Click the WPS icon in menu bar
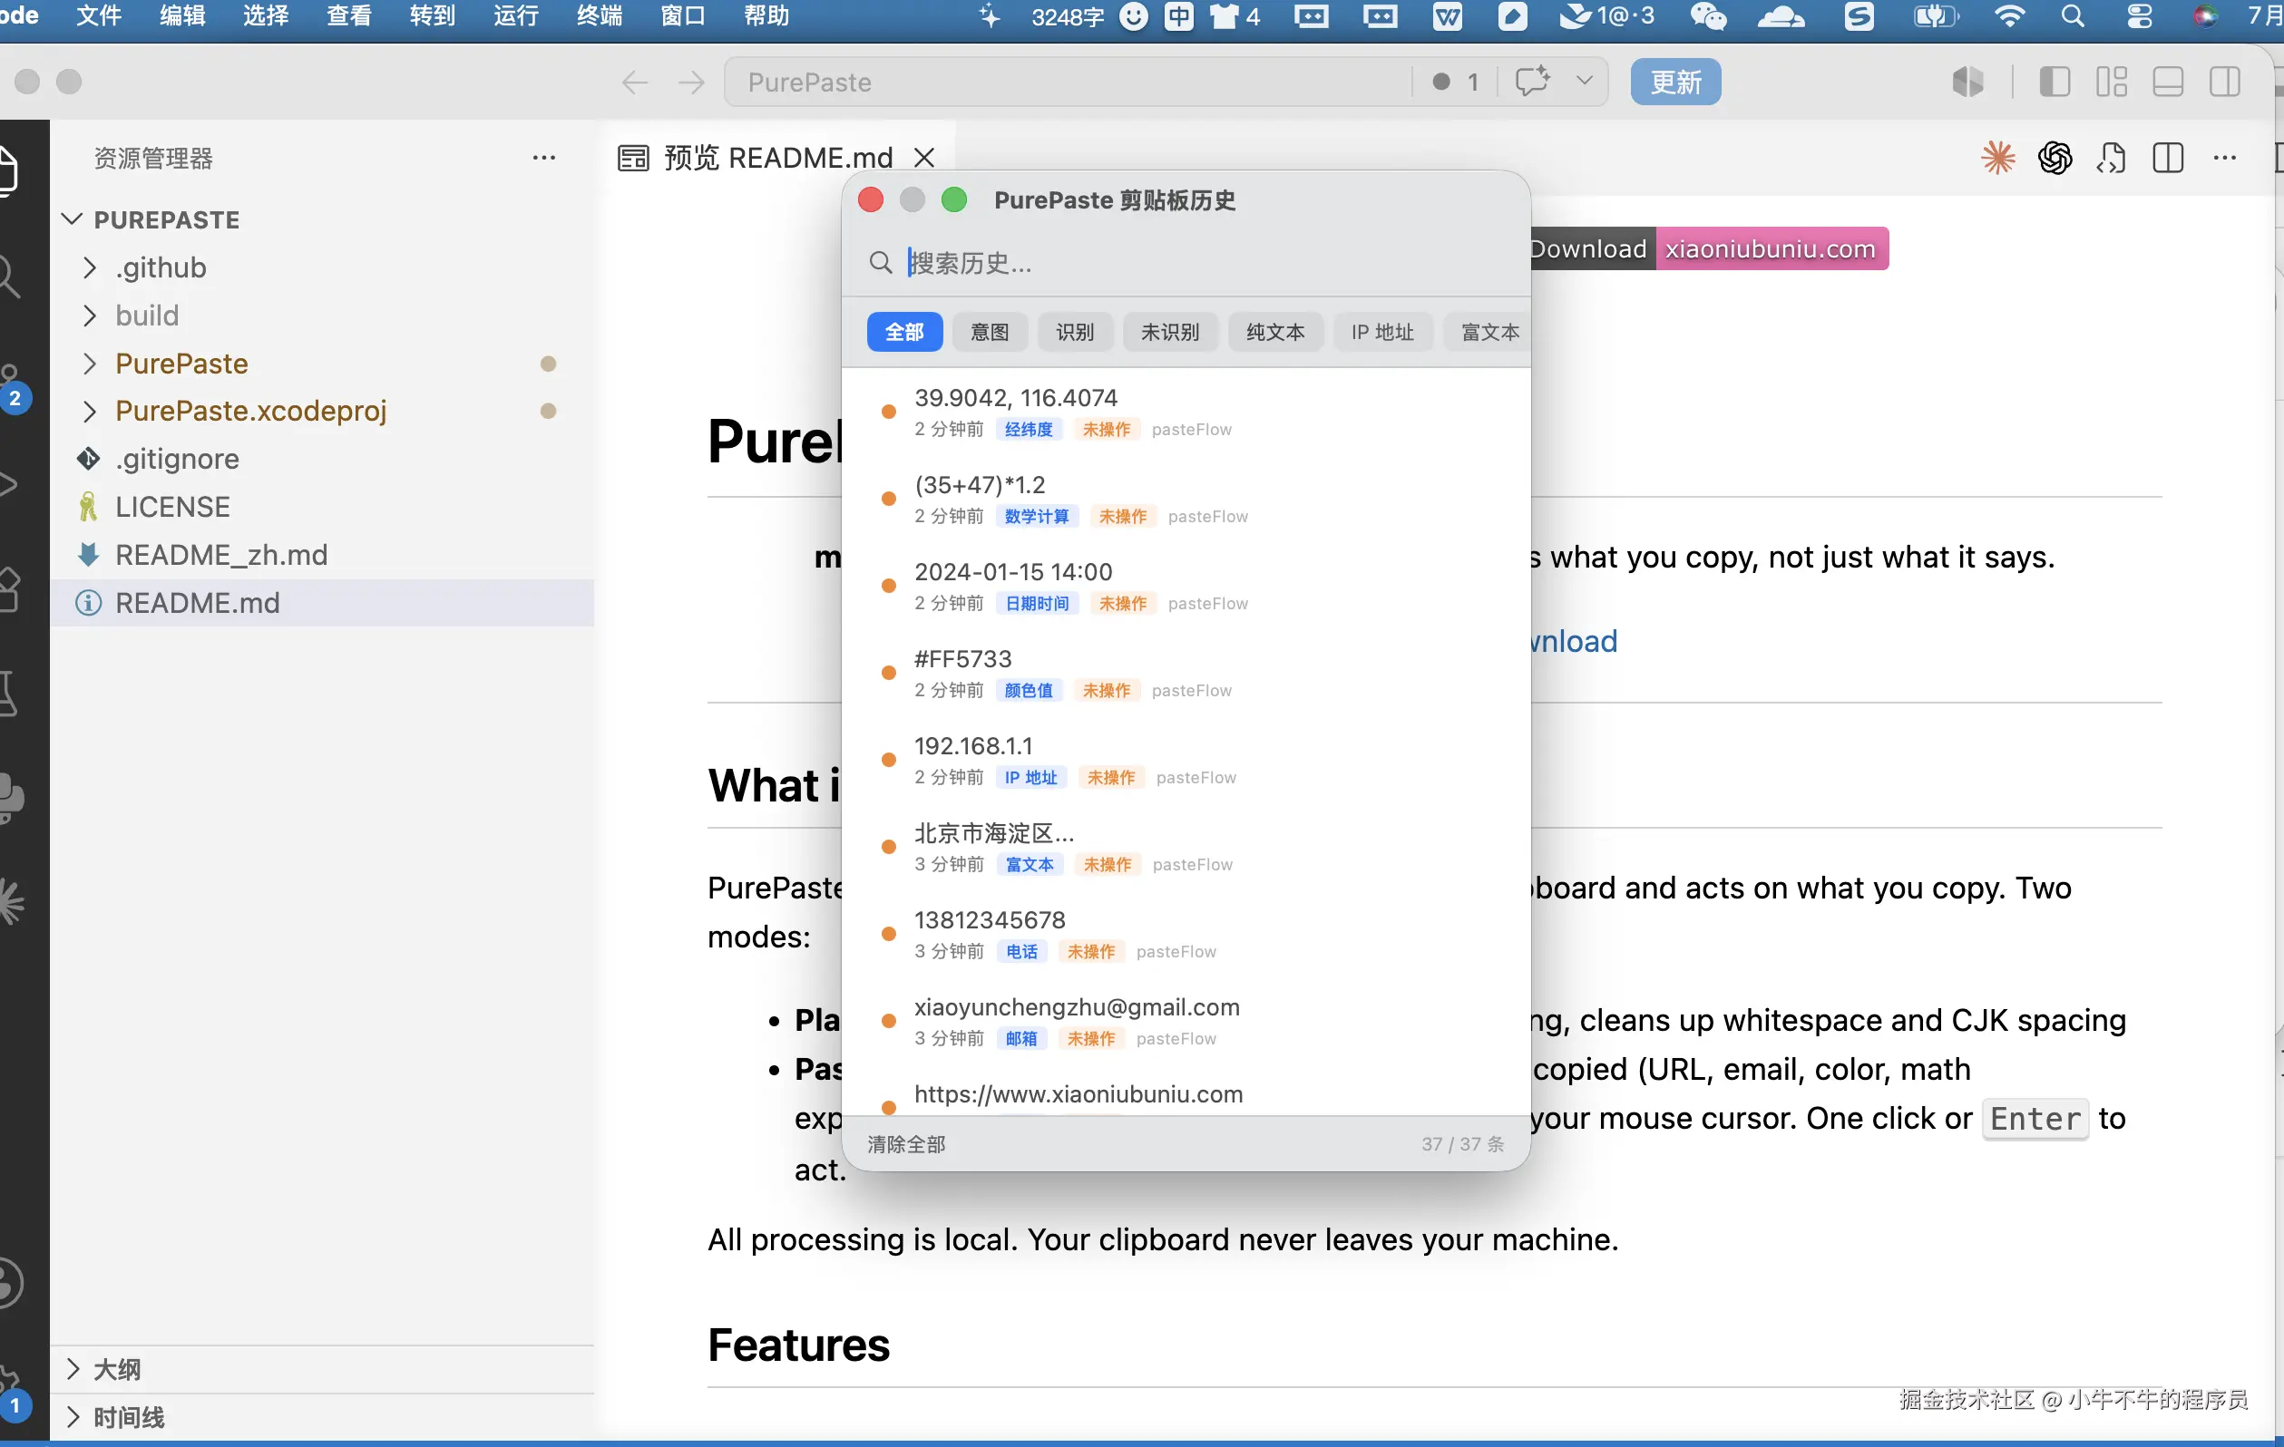Screen dimensions: 2284x1447 pyautogui.click(x=1447, y=16)
